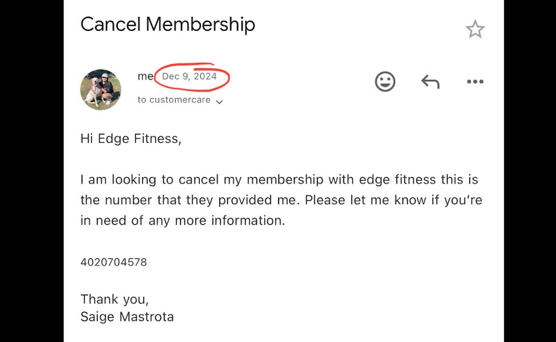Star the Cancel Membership email
The image size is (556, 342).
point(475,29)
